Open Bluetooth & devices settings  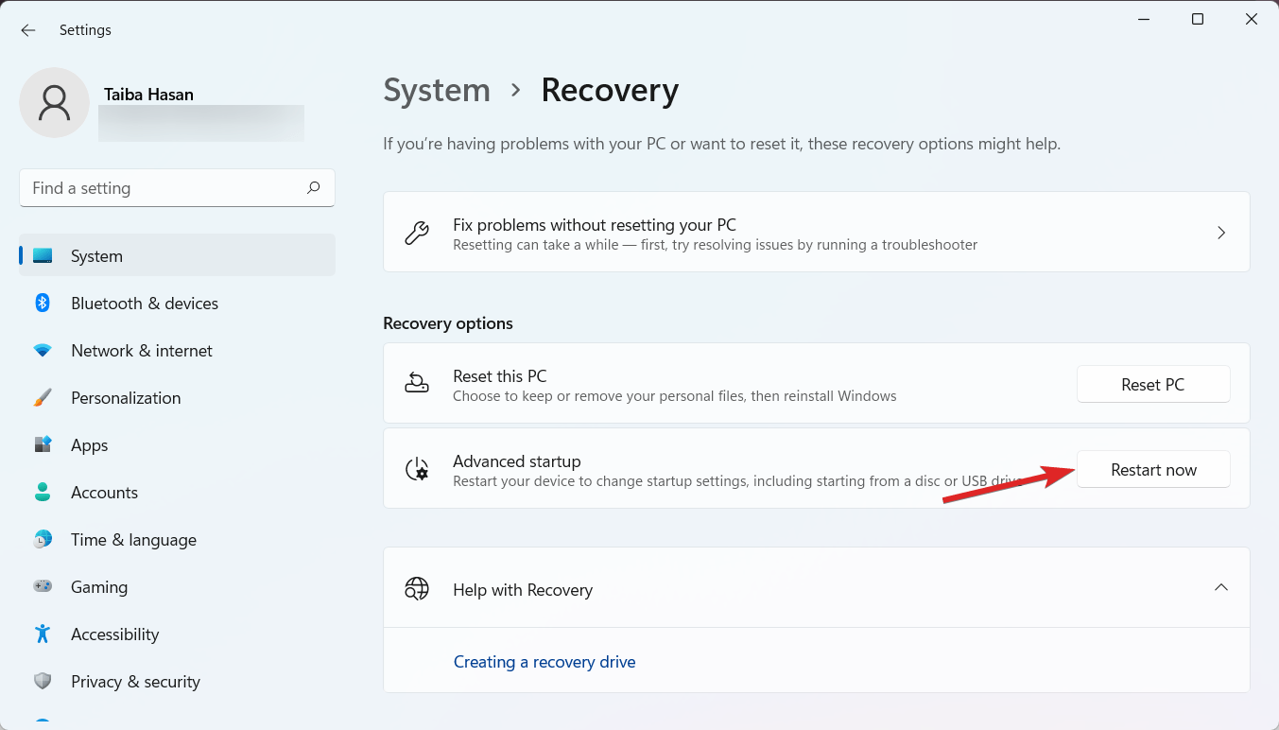click(177, 303)
